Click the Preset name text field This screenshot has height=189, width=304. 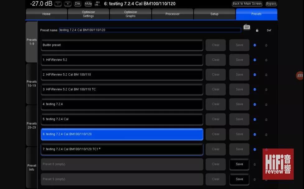150,30
